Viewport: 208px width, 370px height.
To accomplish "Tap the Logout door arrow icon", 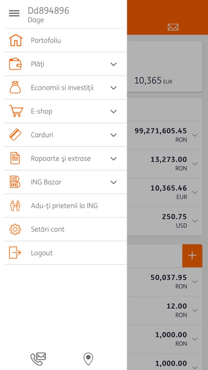I will pos(15,253).
